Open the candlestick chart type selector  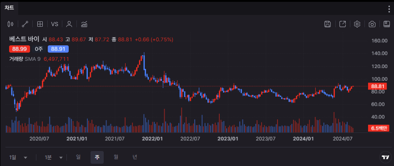point(10,24)
